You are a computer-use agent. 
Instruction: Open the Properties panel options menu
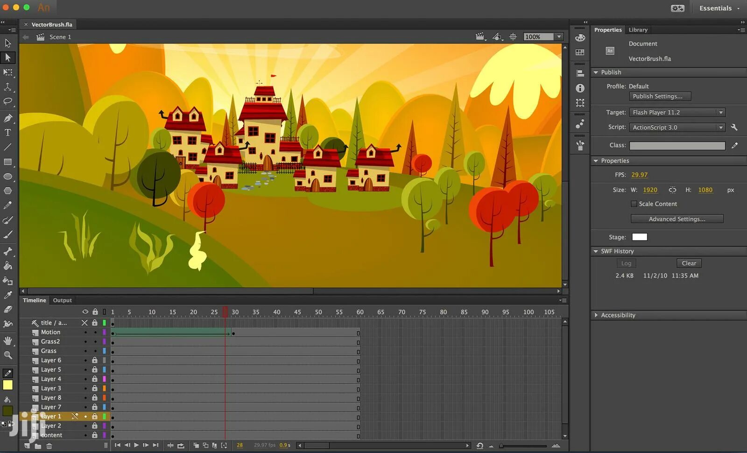click(x=741, y=30)
